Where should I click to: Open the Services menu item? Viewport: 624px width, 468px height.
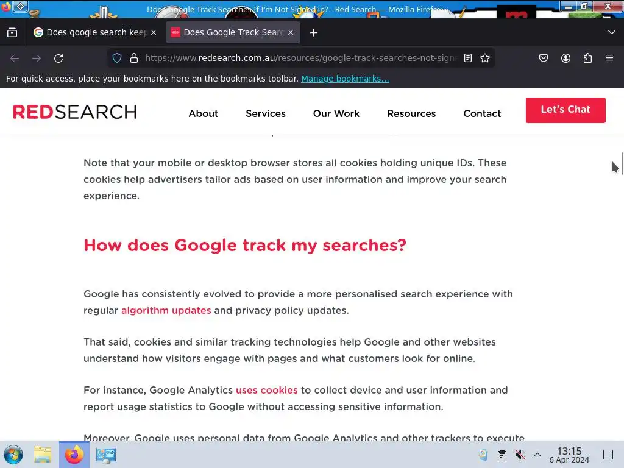(x=266, y=113)
